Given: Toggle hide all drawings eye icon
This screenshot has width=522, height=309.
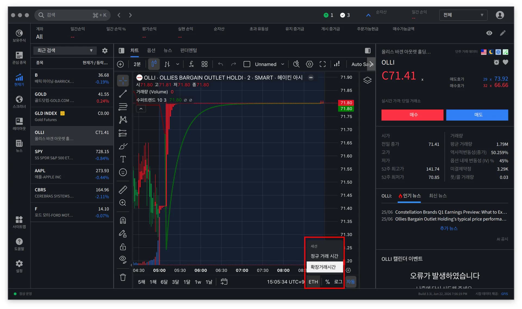Looking at the screenshot, I should [x=123, y=260].
